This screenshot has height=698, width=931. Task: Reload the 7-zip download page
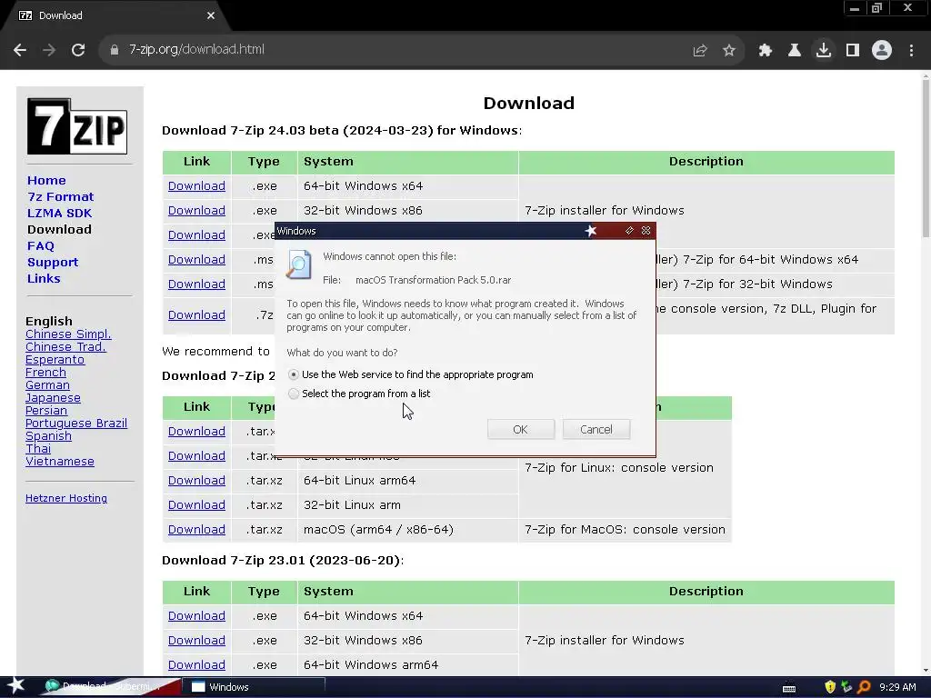[78, 50]
